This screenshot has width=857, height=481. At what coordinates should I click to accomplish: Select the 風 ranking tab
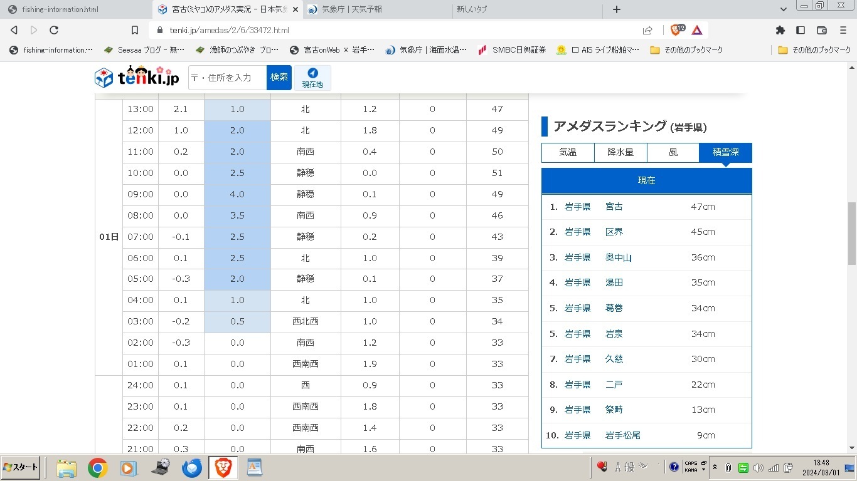coord(673,152)
